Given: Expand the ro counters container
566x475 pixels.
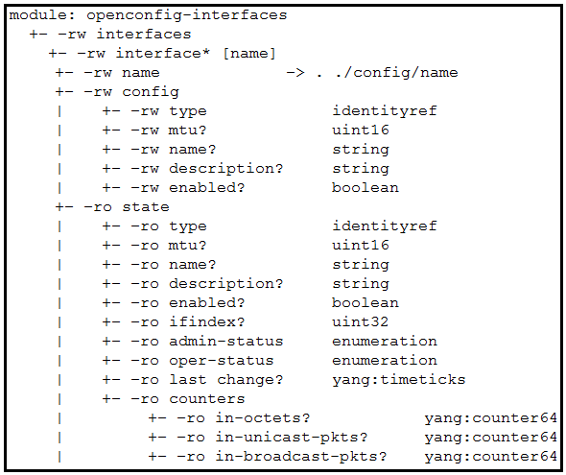Looking at the screenshot, I should (x=174, y=399).
